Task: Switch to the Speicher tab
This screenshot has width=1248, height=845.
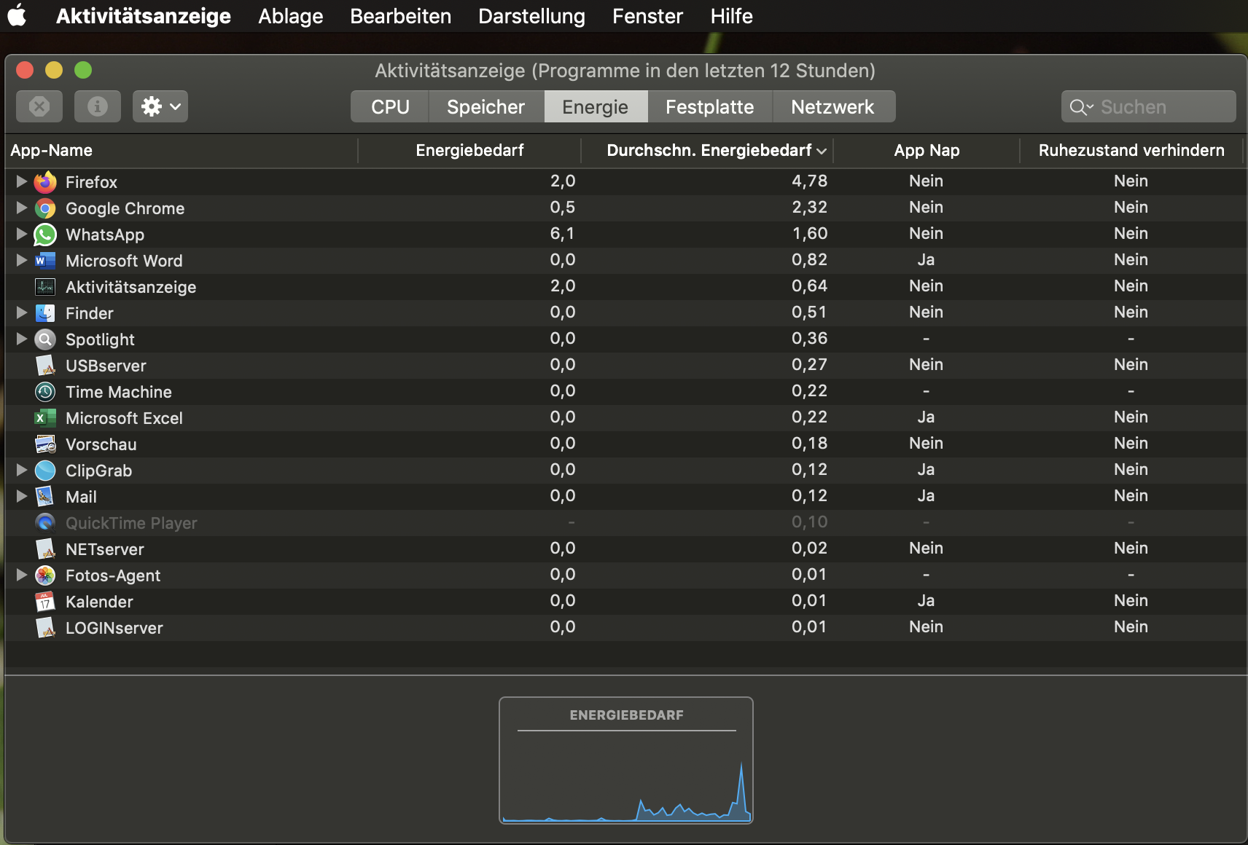Action: [x=486, y=107]
